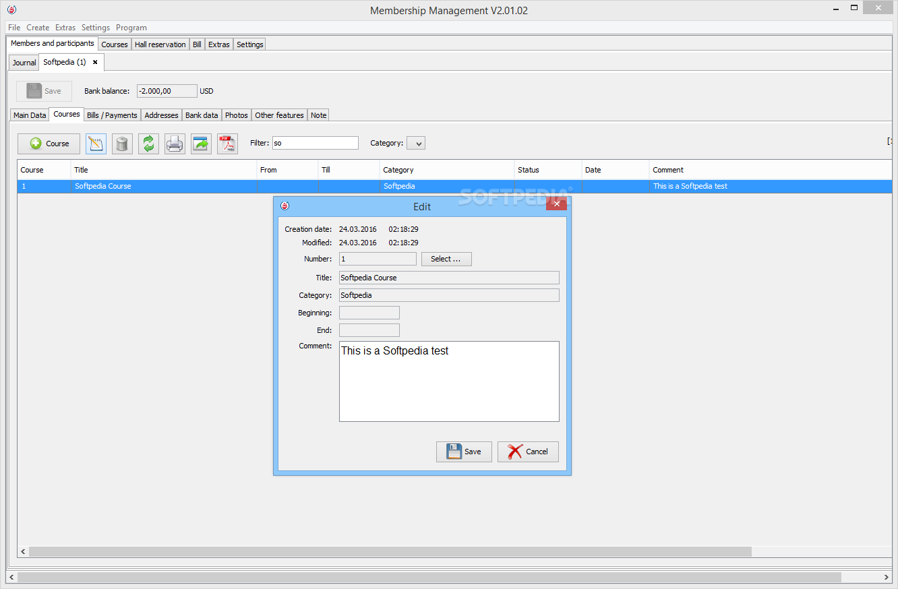This screenshot has height=589, width=898.
Task: Click the table scrollbar left arrow
Action: pos(23,551)
